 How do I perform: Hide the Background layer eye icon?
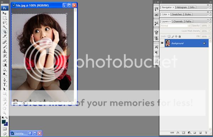click(162, 43)
